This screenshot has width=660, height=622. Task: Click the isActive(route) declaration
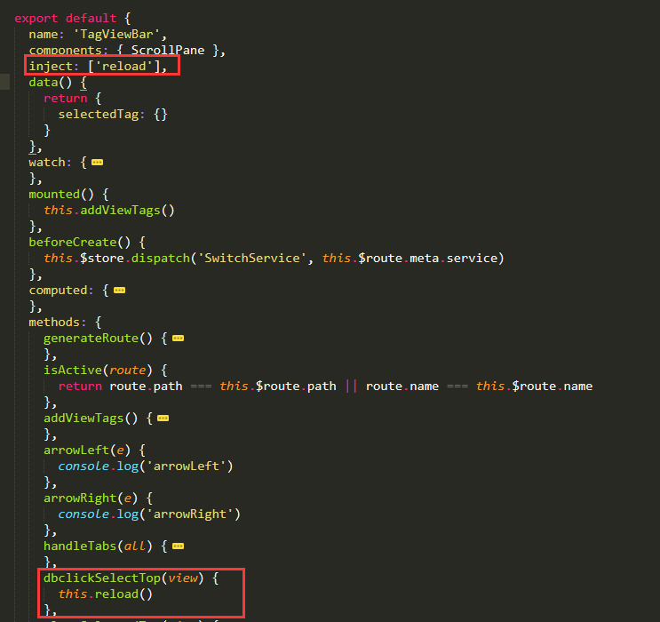click(x=105, y=371)
